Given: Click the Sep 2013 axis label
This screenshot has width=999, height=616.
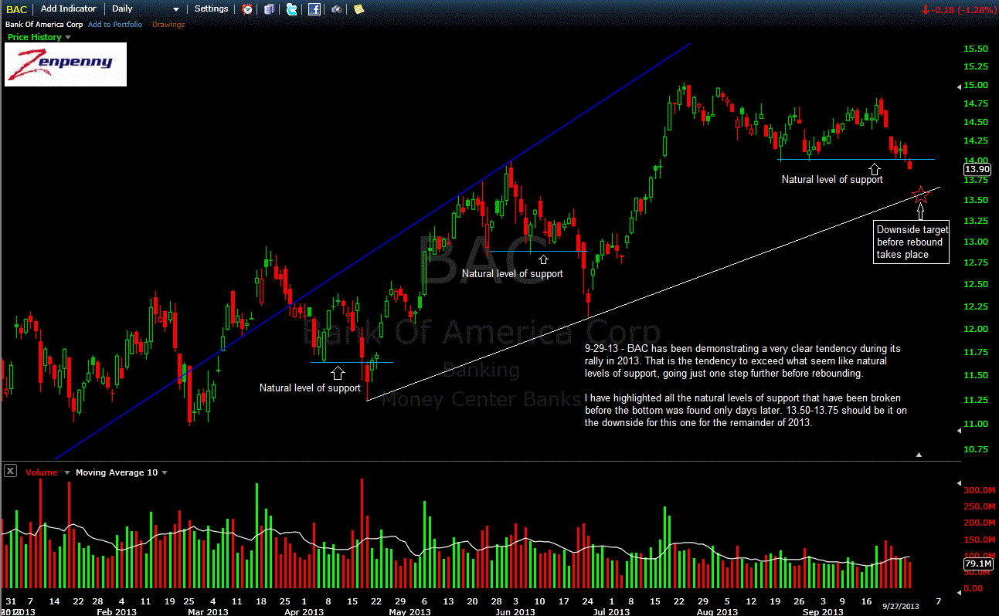Looking at the screenshot, I should point(823,611).
